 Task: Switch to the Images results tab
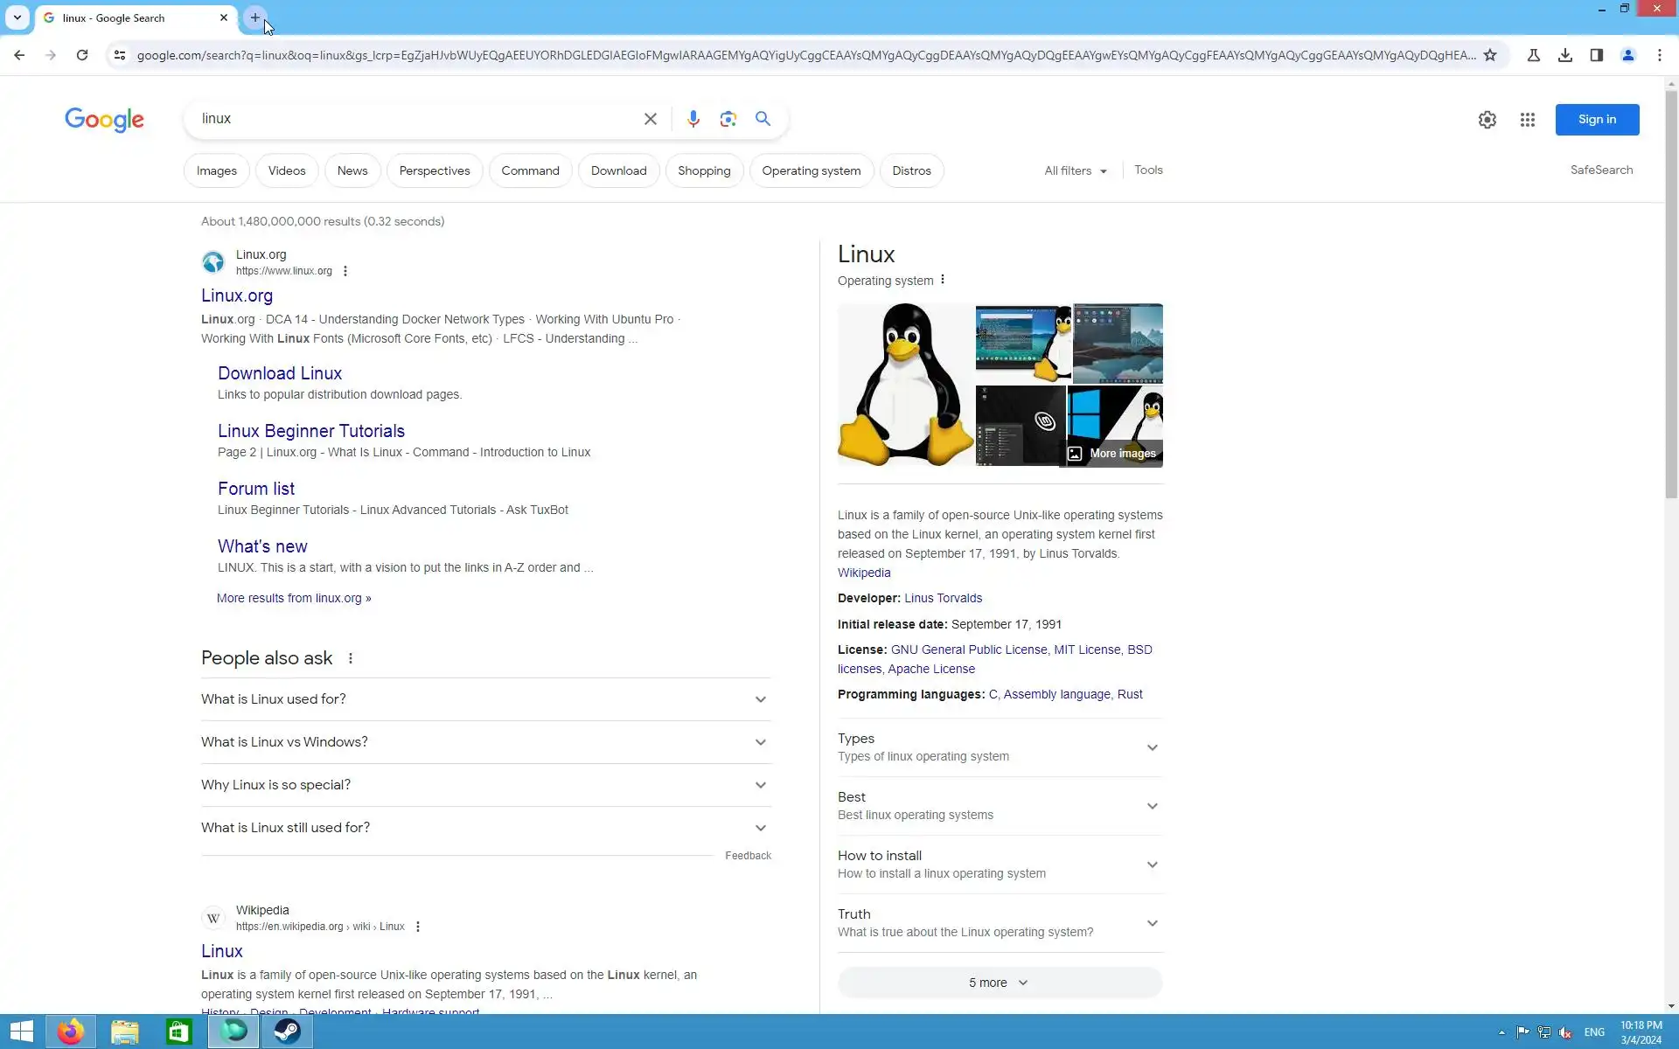[x=216, y=170]
